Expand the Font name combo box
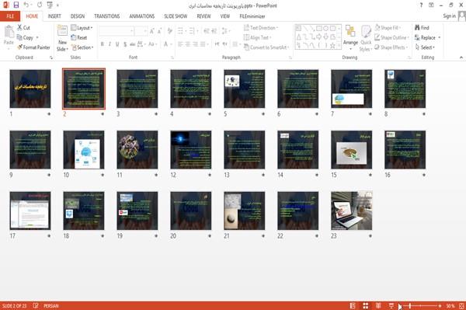 coord(131,31)
